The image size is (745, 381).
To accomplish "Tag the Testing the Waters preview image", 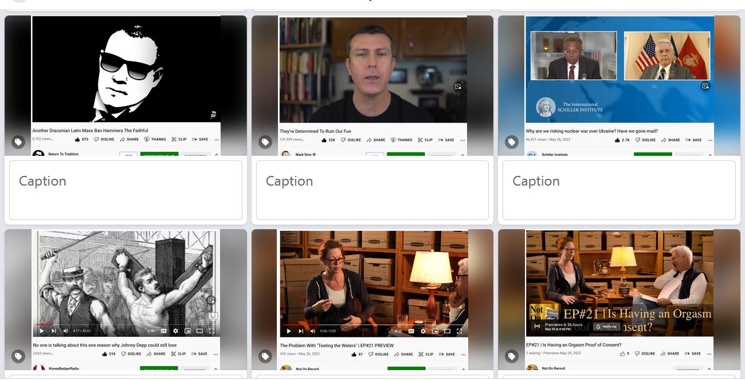I will [265, 356].
